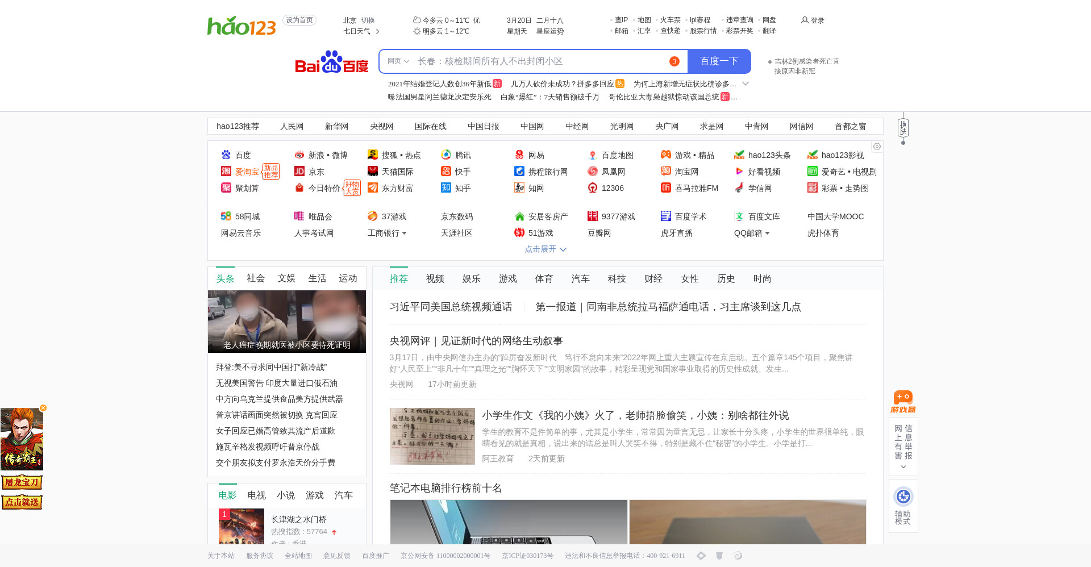This screenshot has height=567, width=1091.
Task: Click the Ctrip travel icon
Action: pyautogui.click(x=519, y=171)
